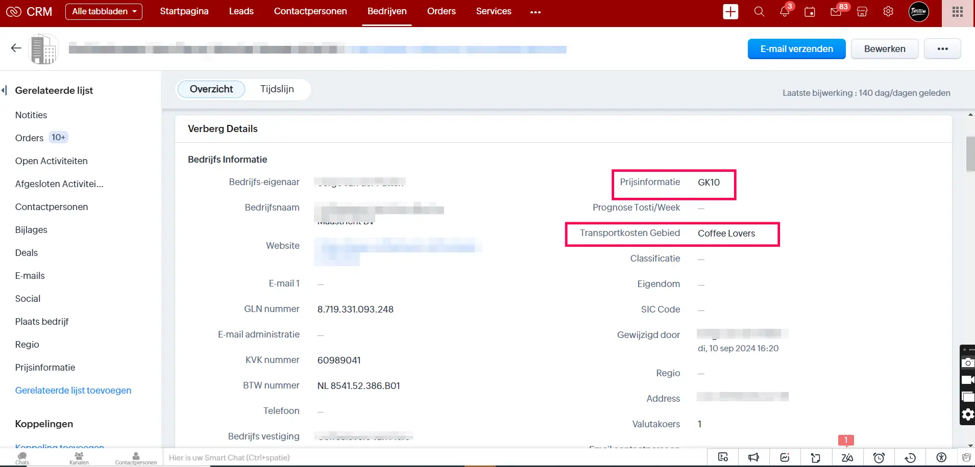Click the E-mail verzenden button
Image resolution: width=975 pixels, height=467 pixels.
(796, 48)
